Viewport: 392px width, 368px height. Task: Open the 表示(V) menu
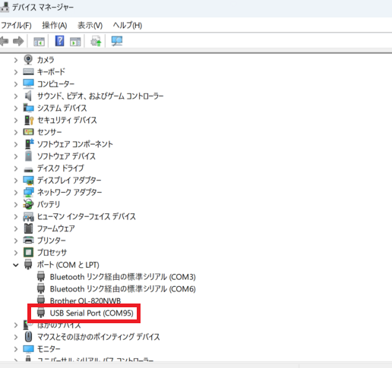(90, 25)
